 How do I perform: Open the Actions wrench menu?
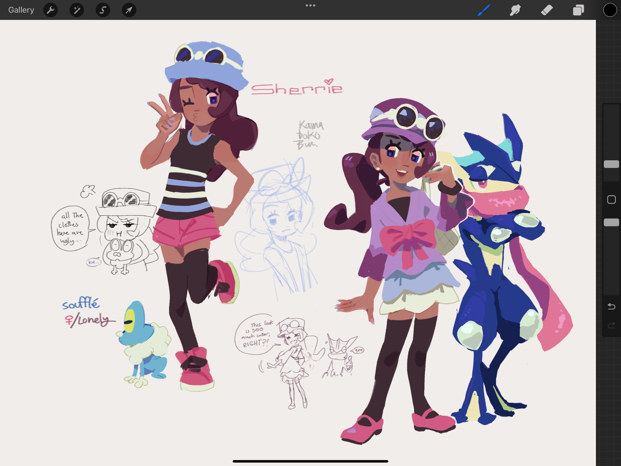(51, 10)
